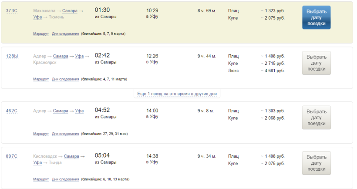
Task: Open train number 128Ы link
Action: coord(12,56)
